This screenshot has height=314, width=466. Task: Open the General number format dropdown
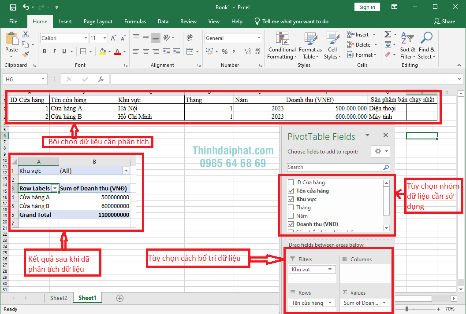tap(259, 38)
